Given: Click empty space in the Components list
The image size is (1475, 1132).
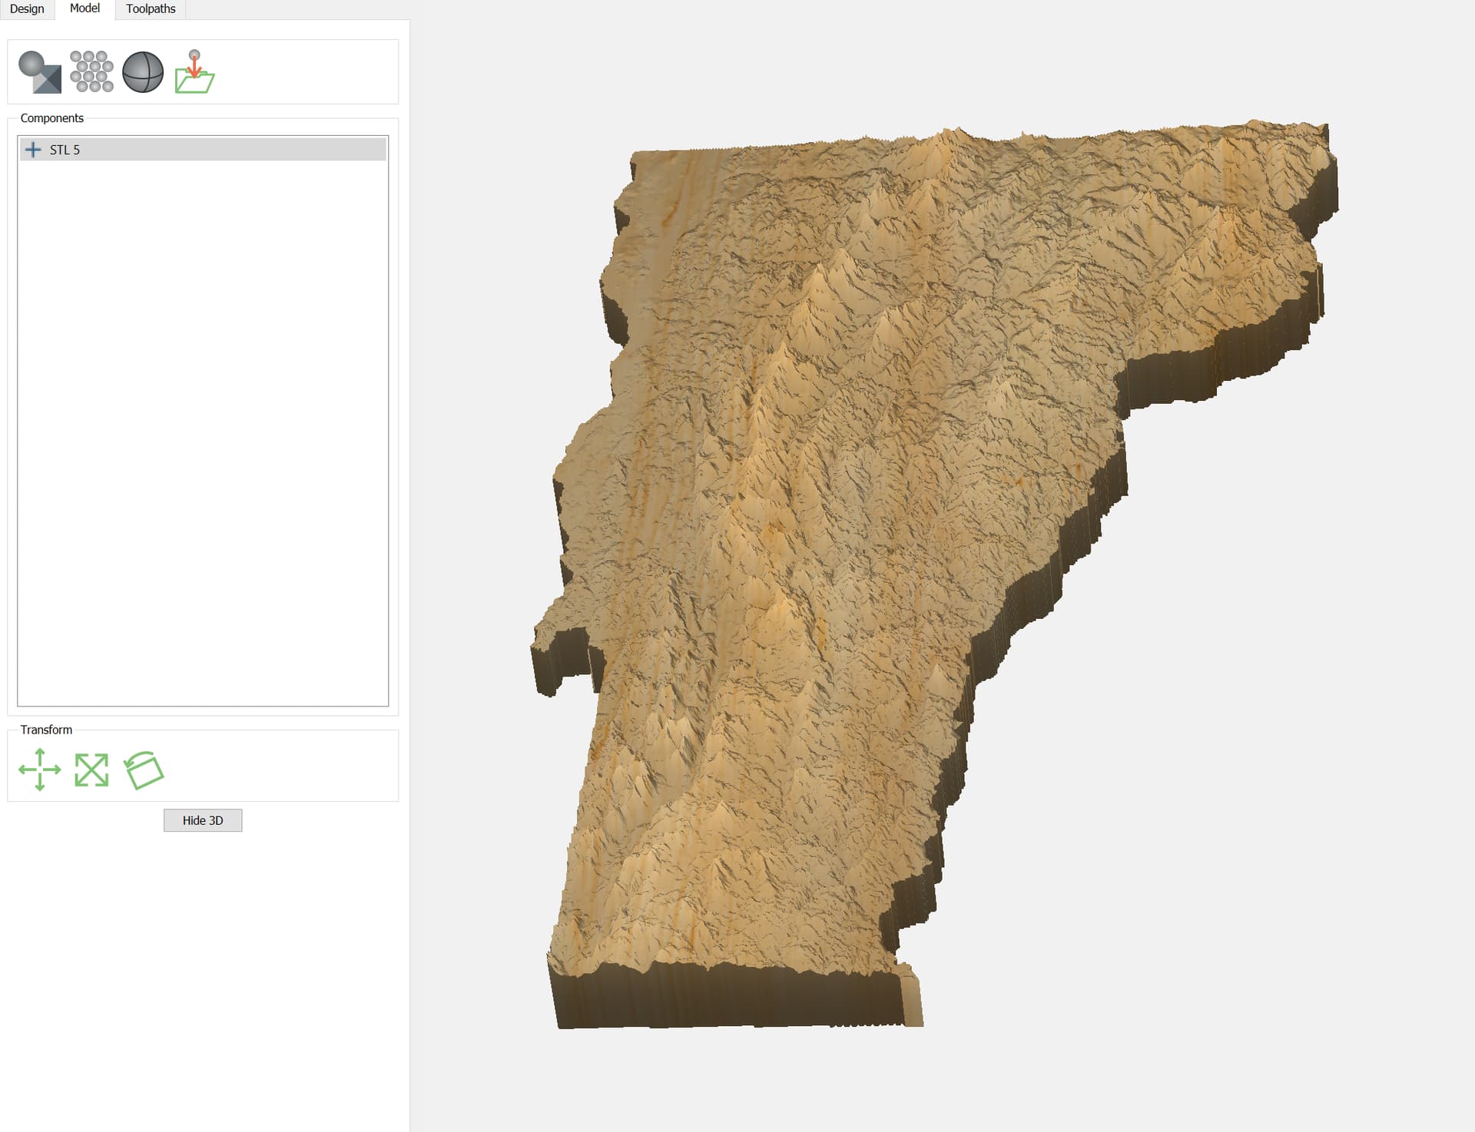Looking at the screenshot, I should [x=203, y=430].
